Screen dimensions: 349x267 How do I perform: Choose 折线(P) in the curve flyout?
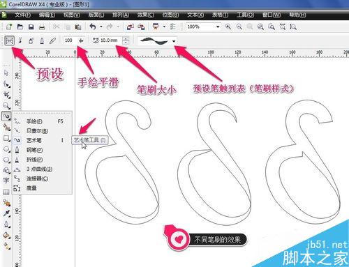43,160
